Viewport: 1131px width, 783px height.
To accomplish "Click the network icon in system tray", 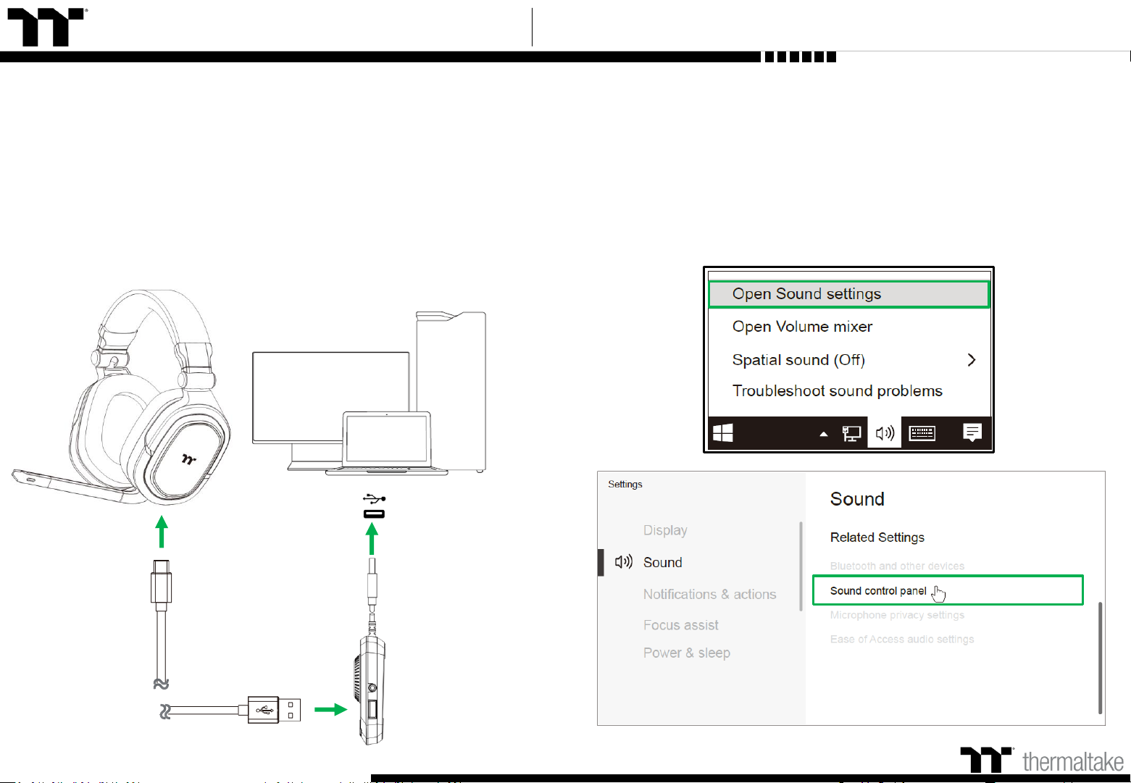I will pyautogui.click(x=851, y=433).
